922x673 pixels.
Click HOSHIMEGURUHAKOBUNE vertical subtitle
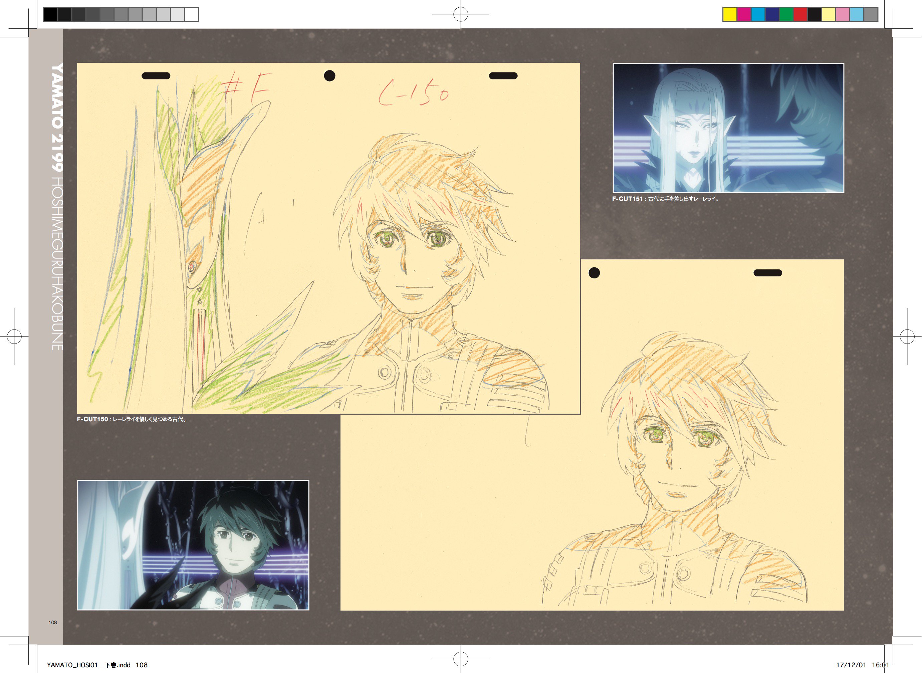pyautogui.click(x=57, y=263)
